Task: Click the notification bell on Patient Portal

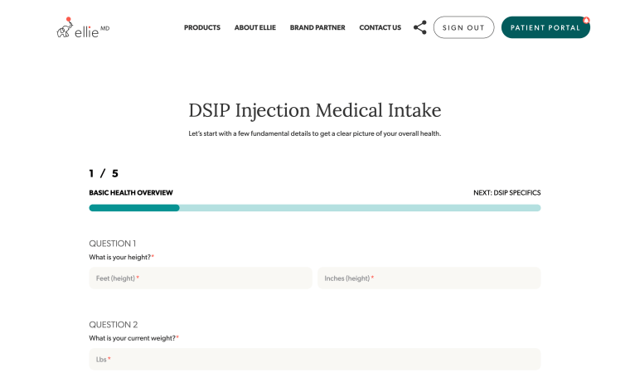Action: pos(586,20)
